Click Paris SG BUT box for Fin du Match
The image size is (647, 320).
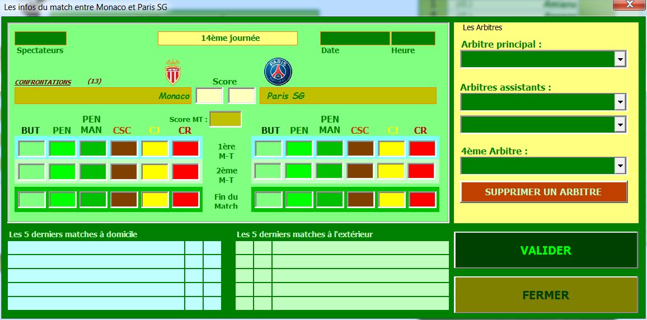point(268,200)
